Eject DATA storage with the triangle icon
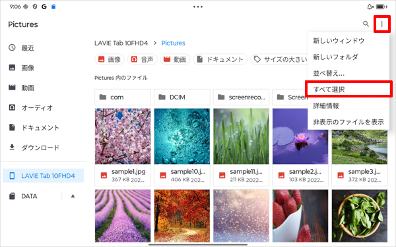This screenshot has width=396, height=247. [73, 196]
